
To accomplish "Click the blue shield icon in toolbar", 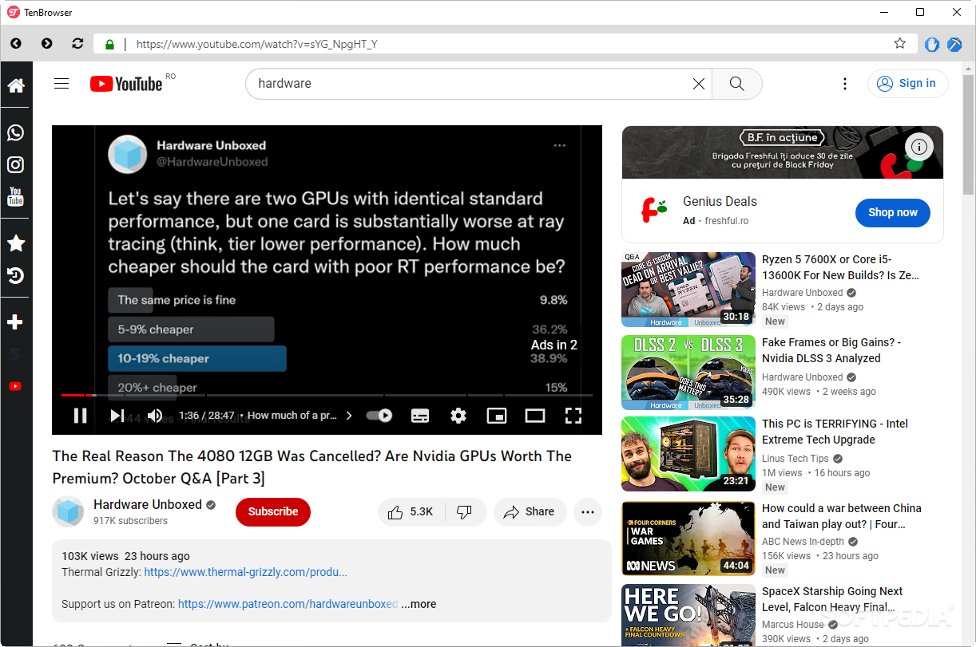I will click(932, 44).
